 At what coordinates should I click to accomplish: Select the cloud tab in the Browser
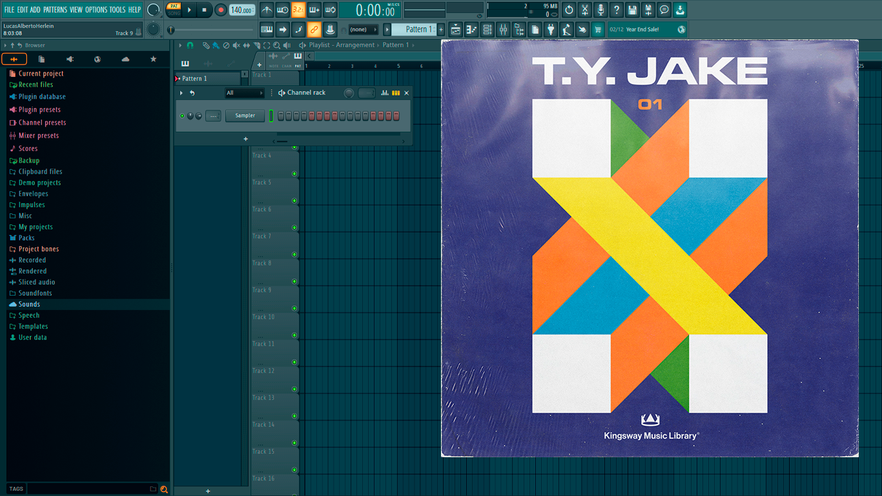click(x=125, y=59)
